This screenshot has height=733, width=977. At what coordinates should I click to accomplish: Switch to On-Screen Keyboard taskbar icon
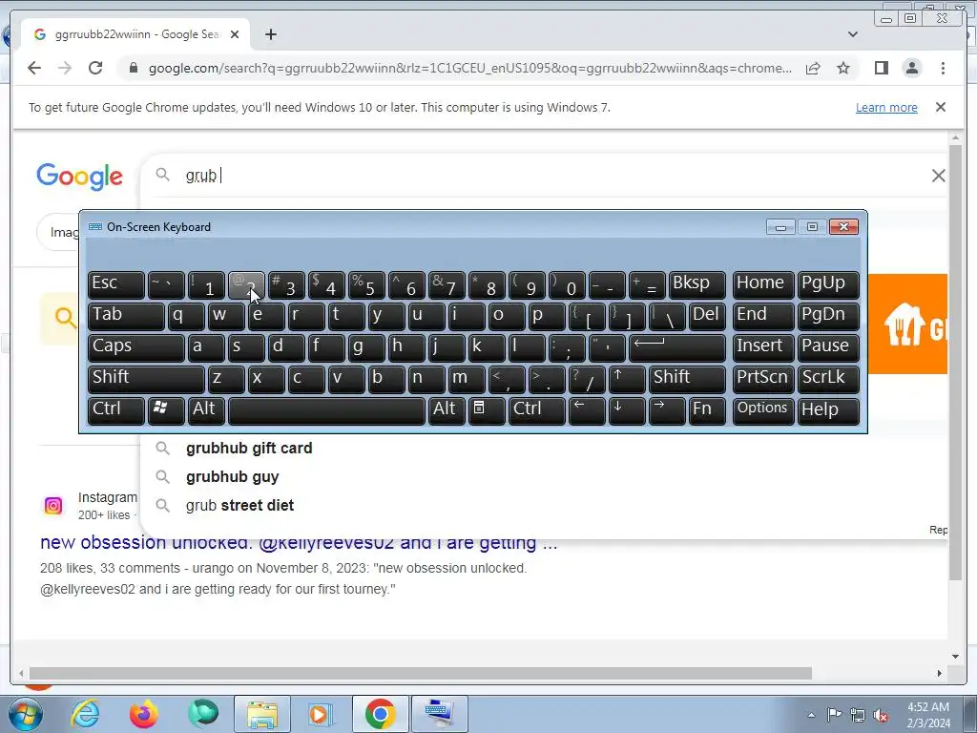pyautogui.click(x=439, y=714)
